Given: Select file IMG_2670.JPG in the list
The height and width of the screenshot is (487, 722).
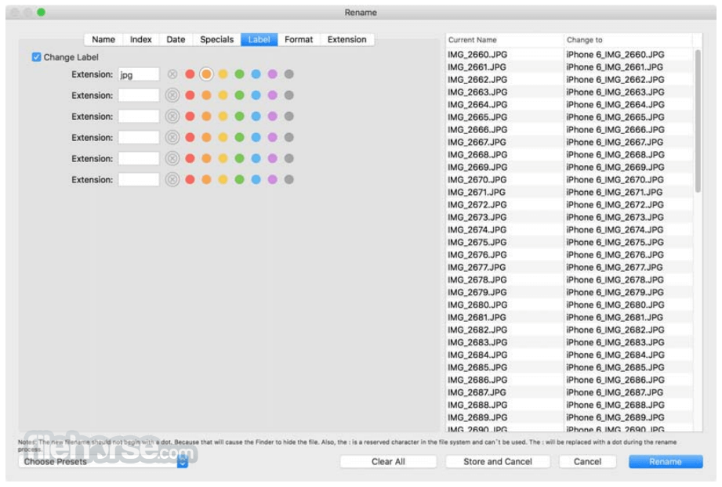Looking at the screenshot, I should click(x=477, y=179).
